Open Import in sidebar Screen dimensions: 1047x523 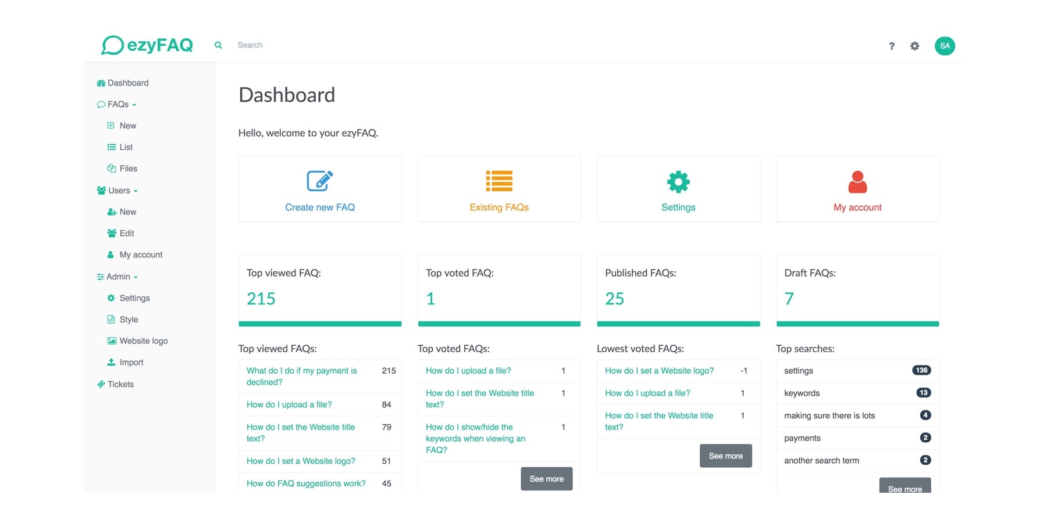point(125,363)
